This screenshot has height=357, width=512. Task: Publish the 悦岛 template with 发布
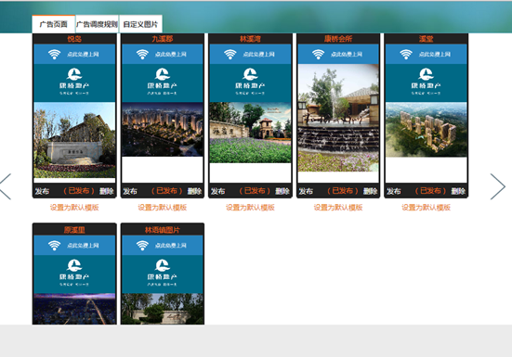click(x=42, y=191)
